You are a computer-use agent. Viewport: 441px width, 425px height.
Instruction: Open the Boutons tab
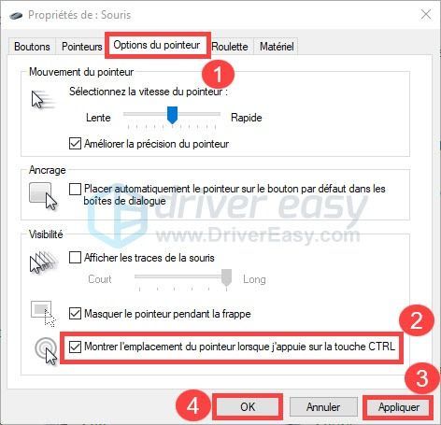point(32,47)
